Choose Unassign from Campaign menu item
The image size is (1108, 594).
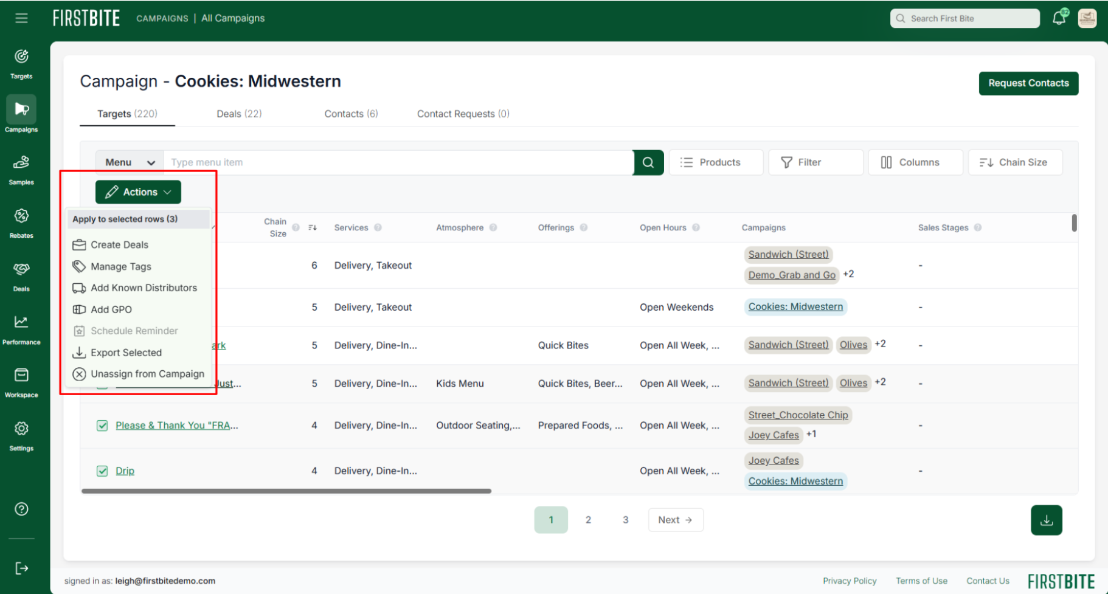pyautogui.click(x=138, y=374)
